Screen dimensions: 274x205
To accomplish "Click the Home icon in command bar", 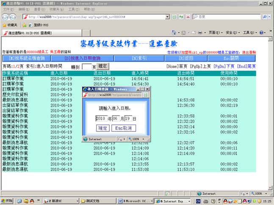I will tap(174, 33).
